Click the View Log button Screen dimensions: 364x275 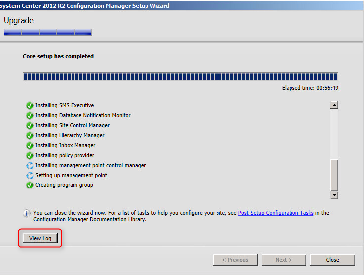coord(40,238)
